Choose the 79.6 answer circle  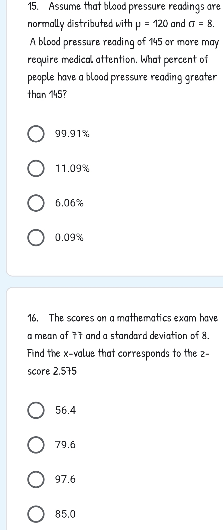coord(36,445)
